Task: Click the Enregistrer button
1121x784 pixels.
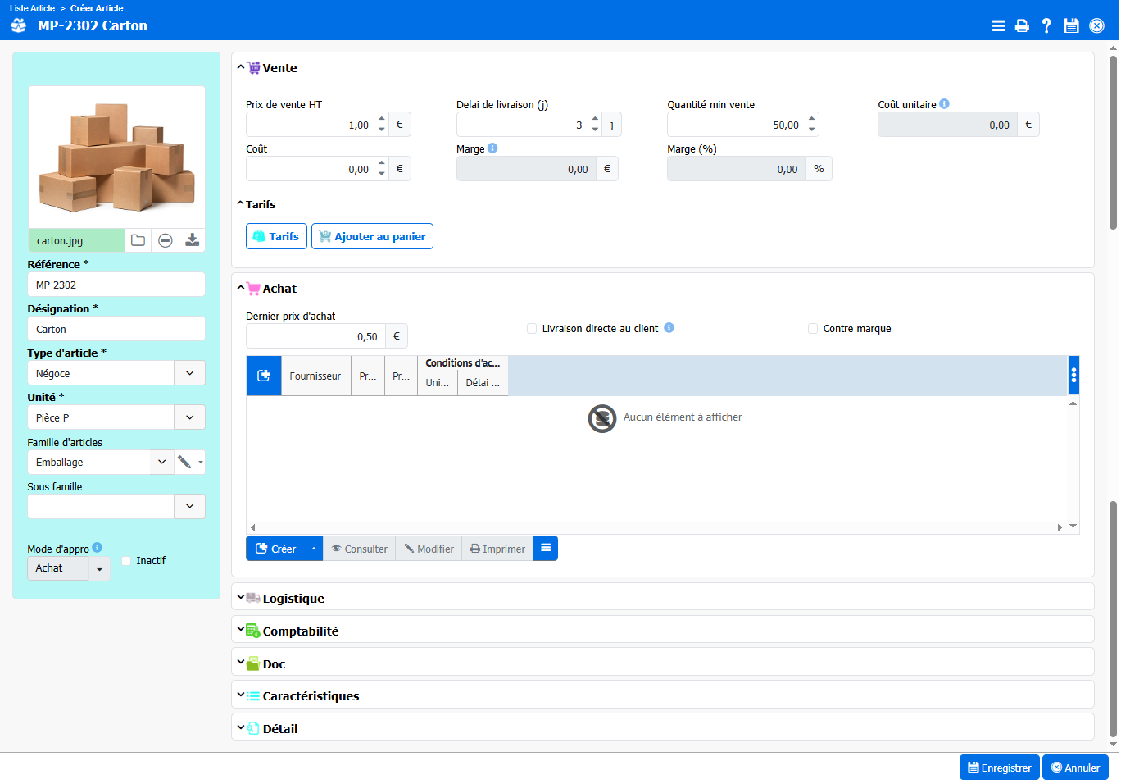Action: pyautogui.click(x=999, y=768)
